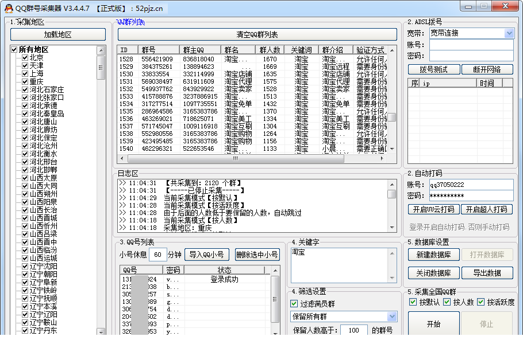Expand the 保留所有群 filter dropdown
Image resolution: width=523 pixels, height=348 pixels.
(392, 316)
